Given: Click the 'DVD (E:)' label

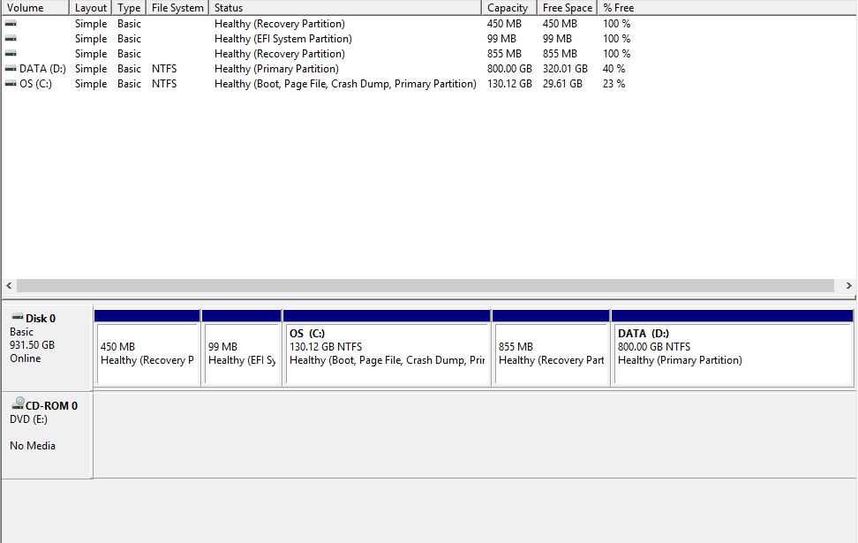Looking at the screenshot, I should click(x=28, y=419).
